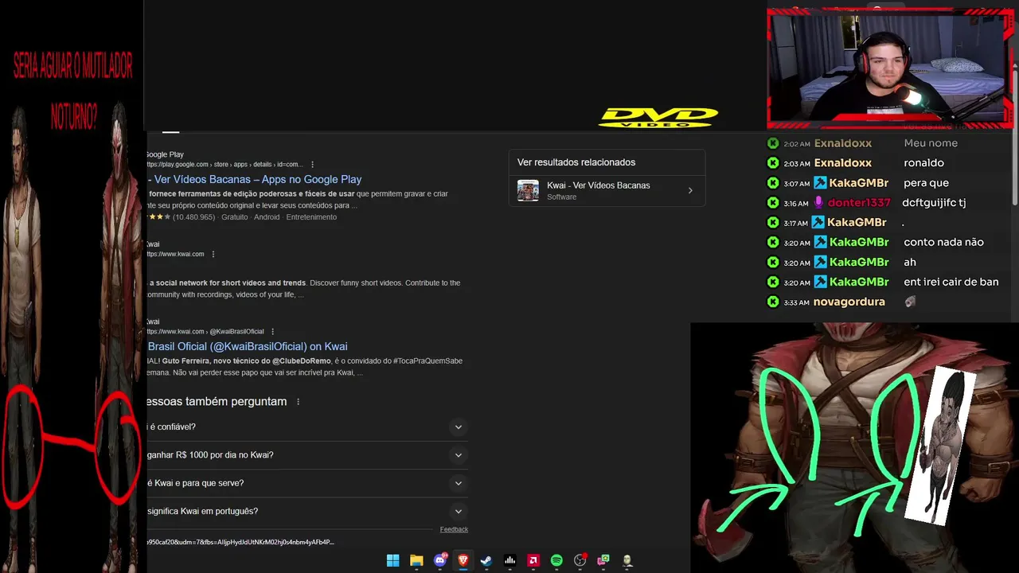This screenshot has height=573, width=1019.
Task: Click the emote in novagordura's message
Action: click(910, 302)
